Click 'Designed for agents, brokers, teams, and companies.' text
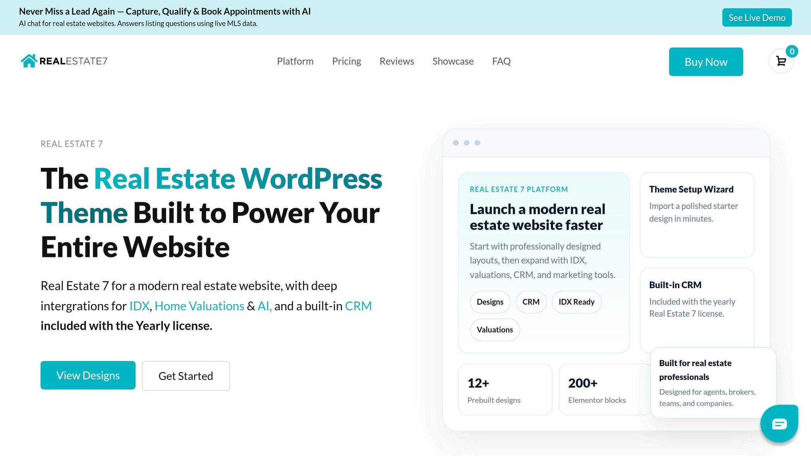 [707, 397]
